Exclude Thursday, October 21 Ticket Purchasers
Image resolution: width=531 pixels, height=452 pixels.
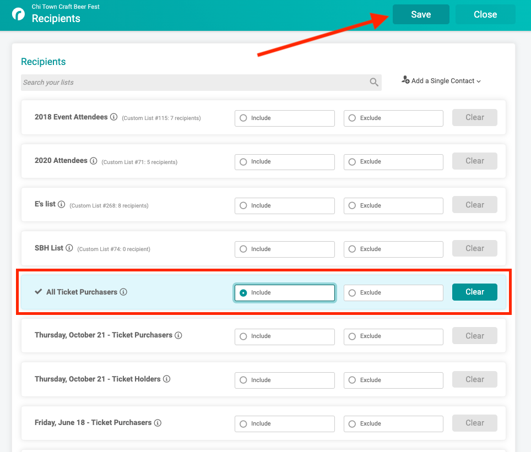(x=393, y=336)
